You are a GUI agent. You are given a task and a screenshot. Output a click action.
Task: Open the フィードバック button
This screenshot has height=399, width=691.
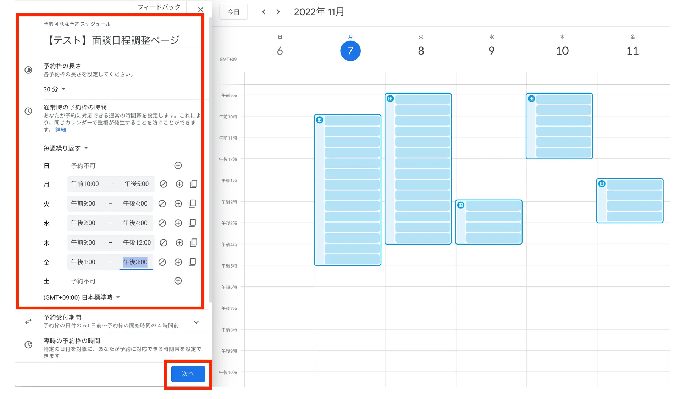coord(159,7)
